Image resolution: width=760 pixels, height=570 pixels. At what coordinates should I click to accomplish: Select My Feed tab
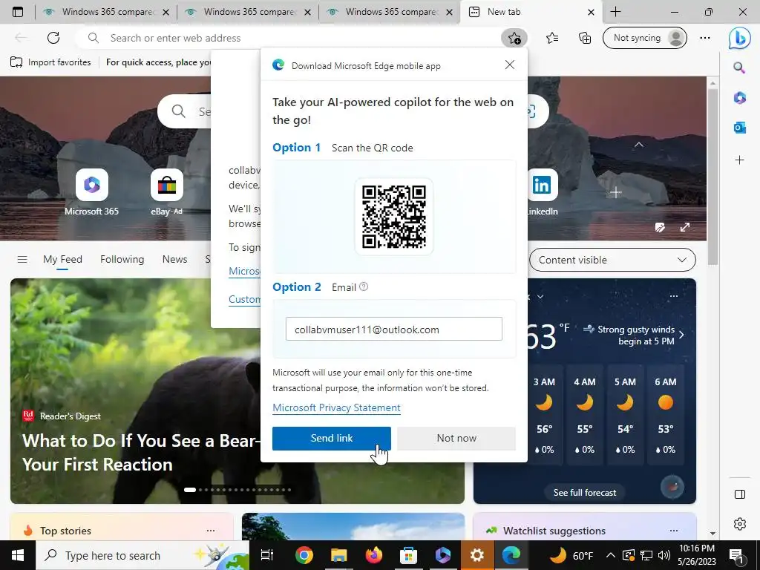point(62,259)
